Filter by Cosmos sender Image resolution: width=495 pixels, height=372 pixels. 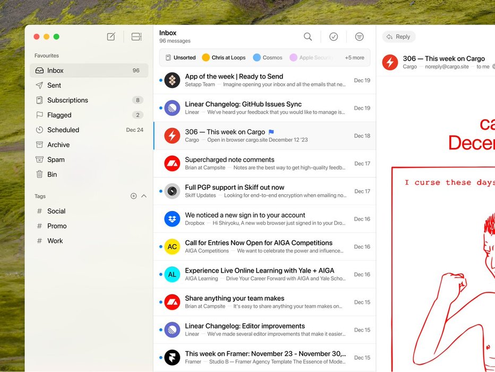coord(268,57)
